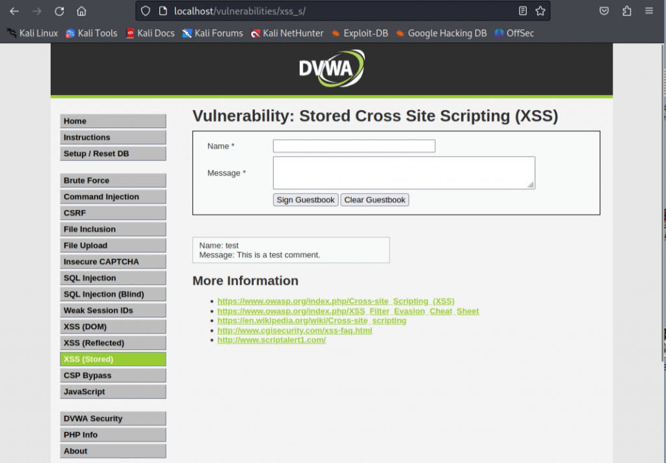Click inside the Name input field

pyautogui.click(x=354, y=146)
